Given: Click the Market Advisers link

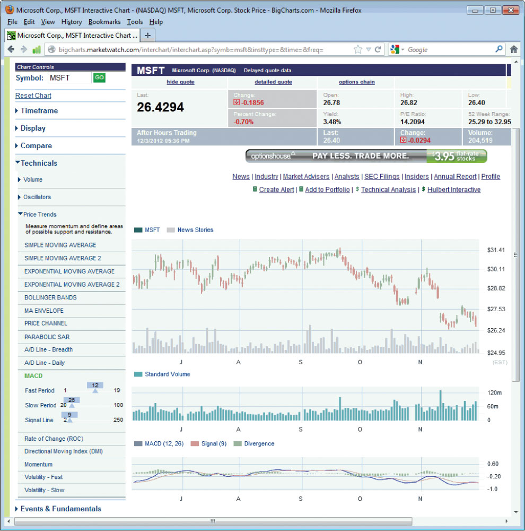Looking at the screenshot, I should click(306, 176).
